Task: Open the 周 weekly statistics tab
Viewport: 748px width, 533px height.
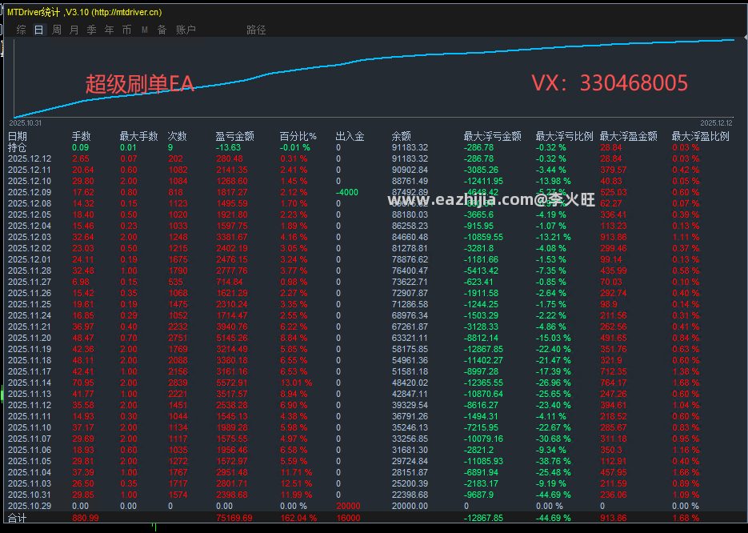Action: pyautogui.click(x=56, y=30)
